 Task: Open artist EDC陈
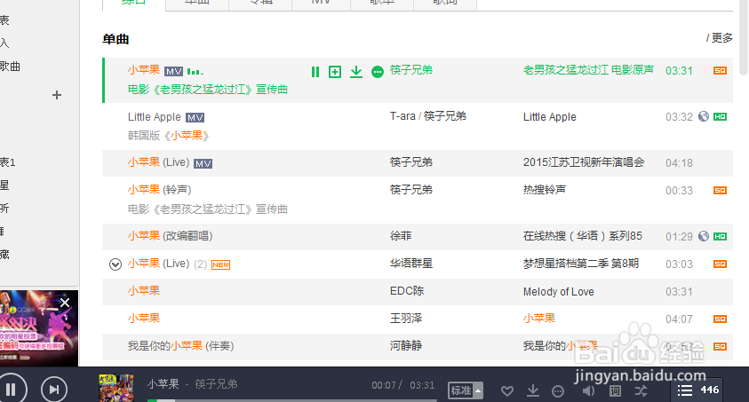[407, 291]
